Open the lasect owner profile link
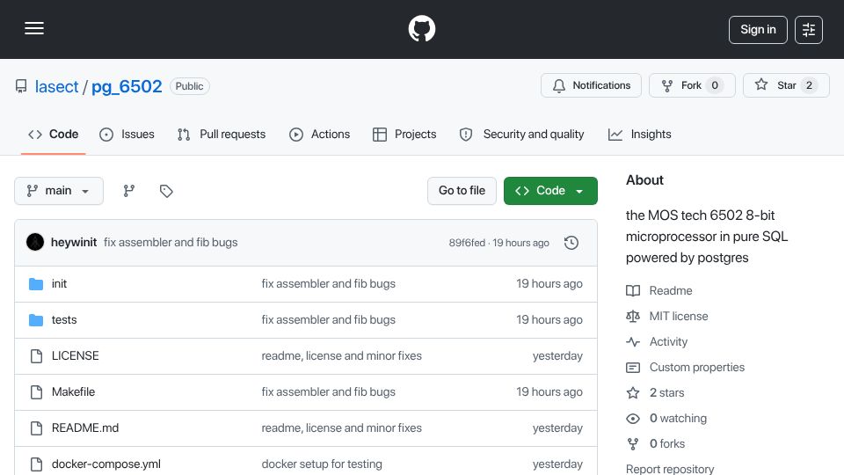 tap(56, 86)
